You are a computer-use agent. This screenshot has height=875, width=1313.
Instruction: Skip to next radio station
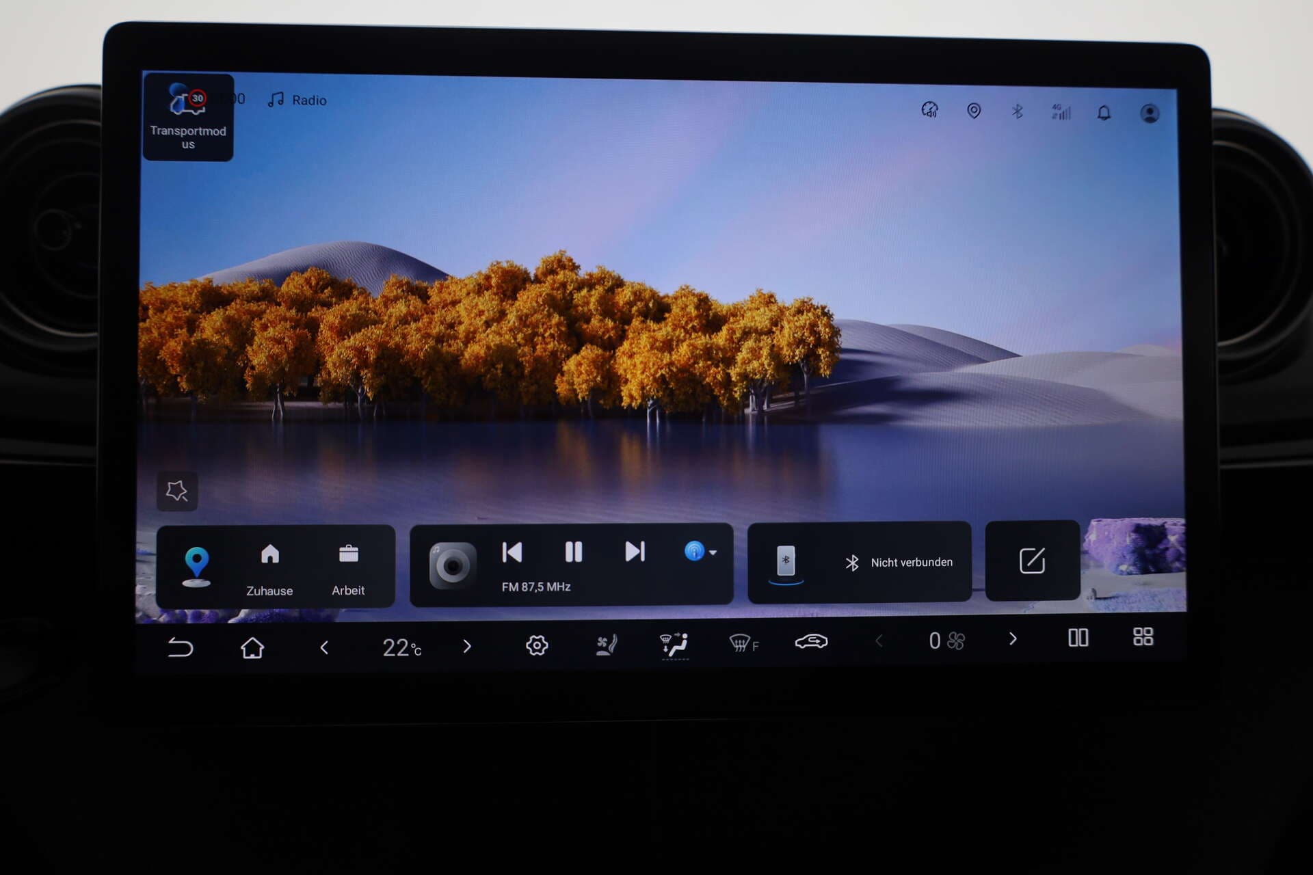click(635, 552)
